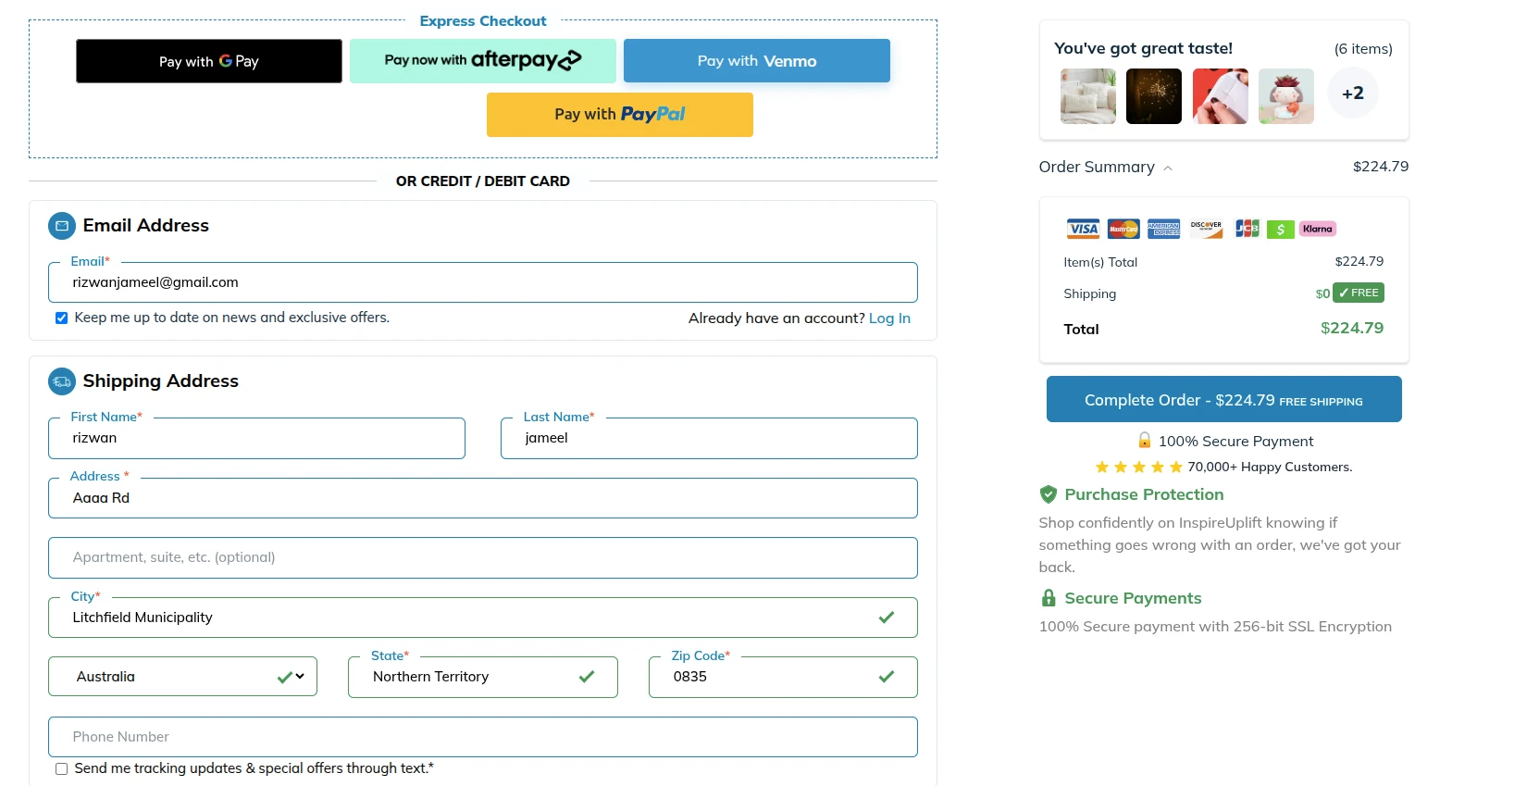Focus the Last Name field

click(709, 438)
